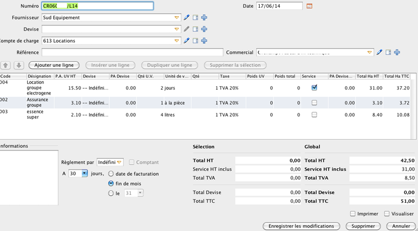The width and height of the screenshot is (418, 231).
Task: Expand the Devise dropdown
Action: [x=177, y=29]
